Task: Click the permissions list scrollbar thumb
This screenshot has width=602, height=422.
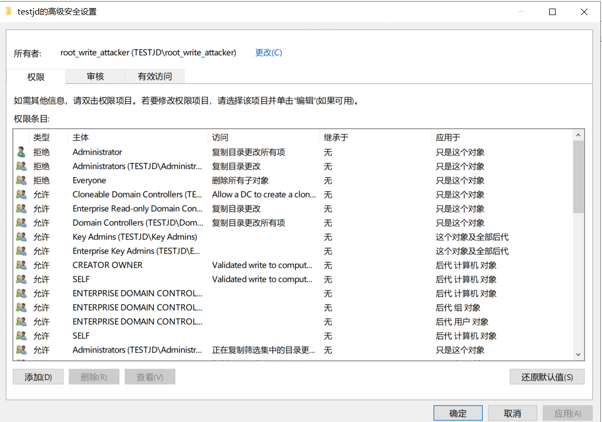Action: 578,177
